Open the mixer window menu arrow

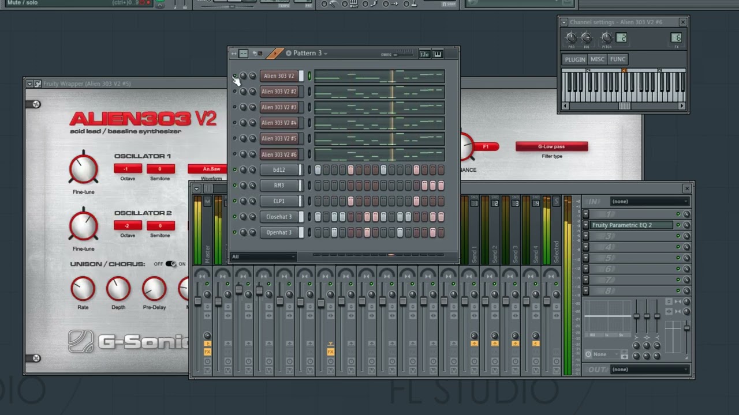pos(197,188)
